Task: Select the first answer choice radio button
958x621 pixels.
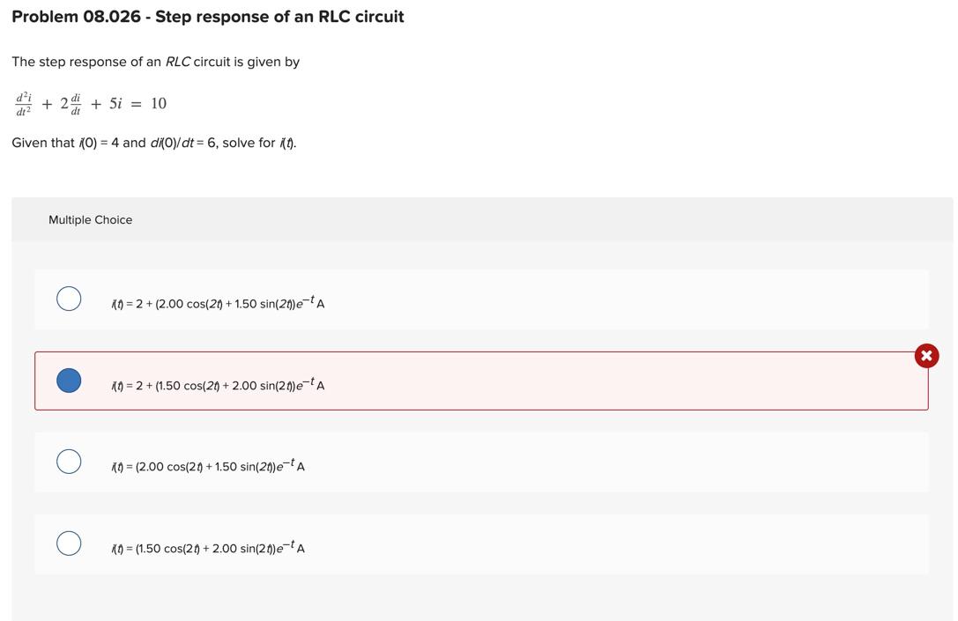Action: pyautogui.click(x=69, y=297)
